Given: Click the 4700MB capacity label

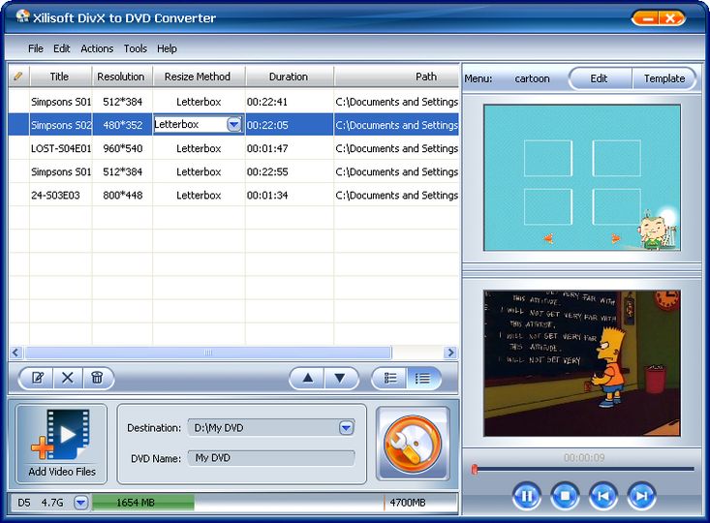Looking at the screenshot, I should (408, 503).
